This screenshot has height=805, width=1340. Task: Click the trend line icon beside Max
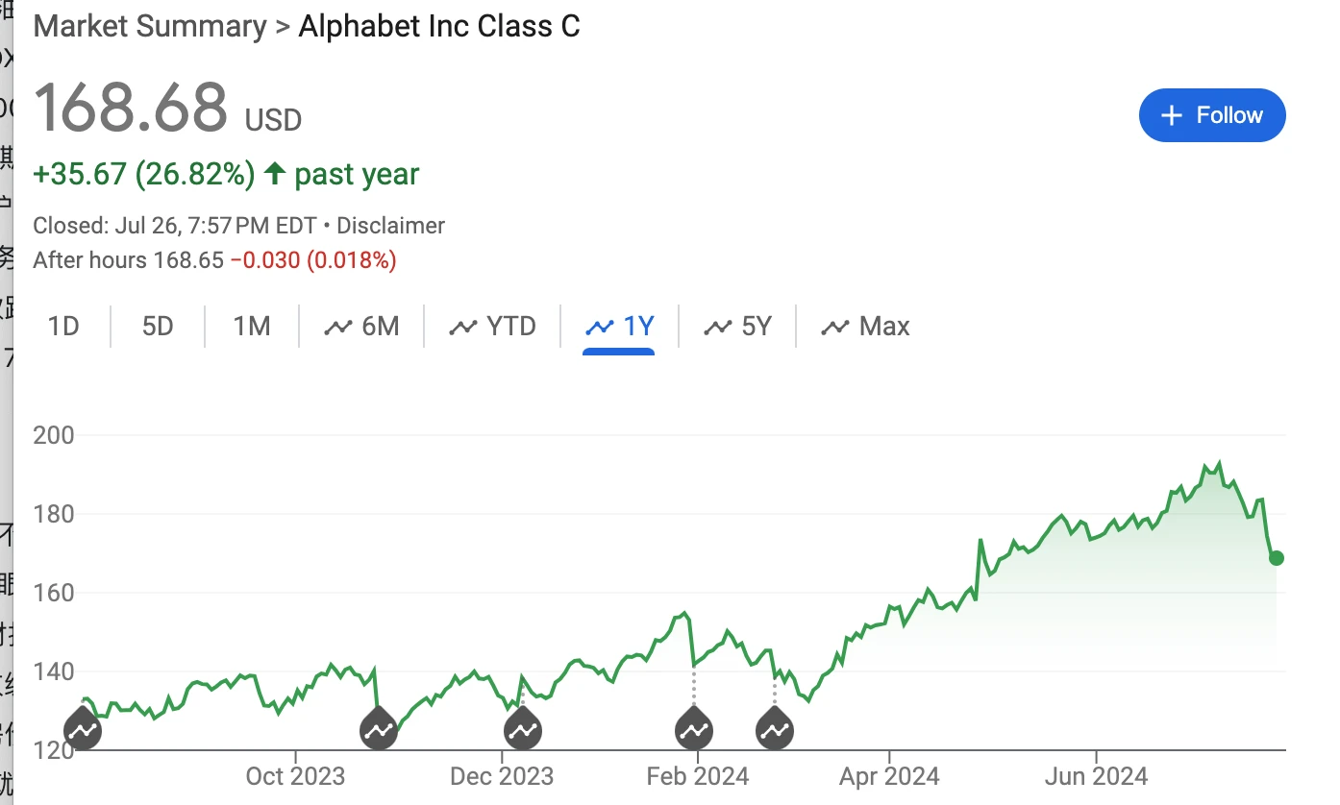(x=834, y=328)
